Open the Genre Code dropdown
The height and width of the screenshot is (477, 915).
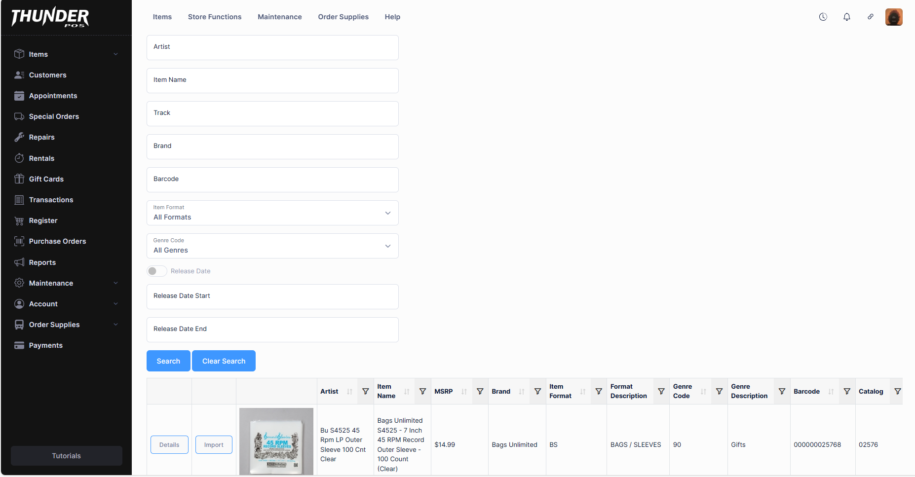click(x=272, y=246)
